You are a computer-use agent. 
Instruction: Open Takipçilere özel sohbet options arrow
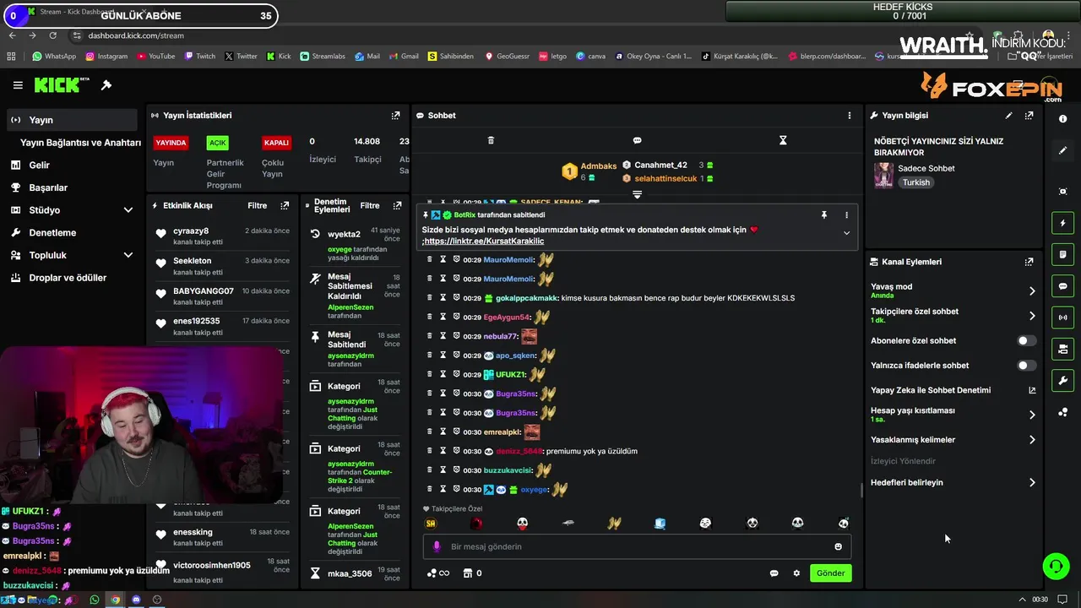[x=1032, y=316]
